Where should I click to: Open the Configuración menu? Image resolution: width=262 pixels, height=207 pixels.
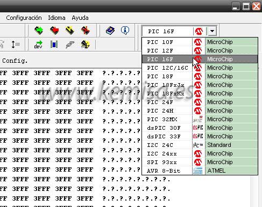coord(24,18)
